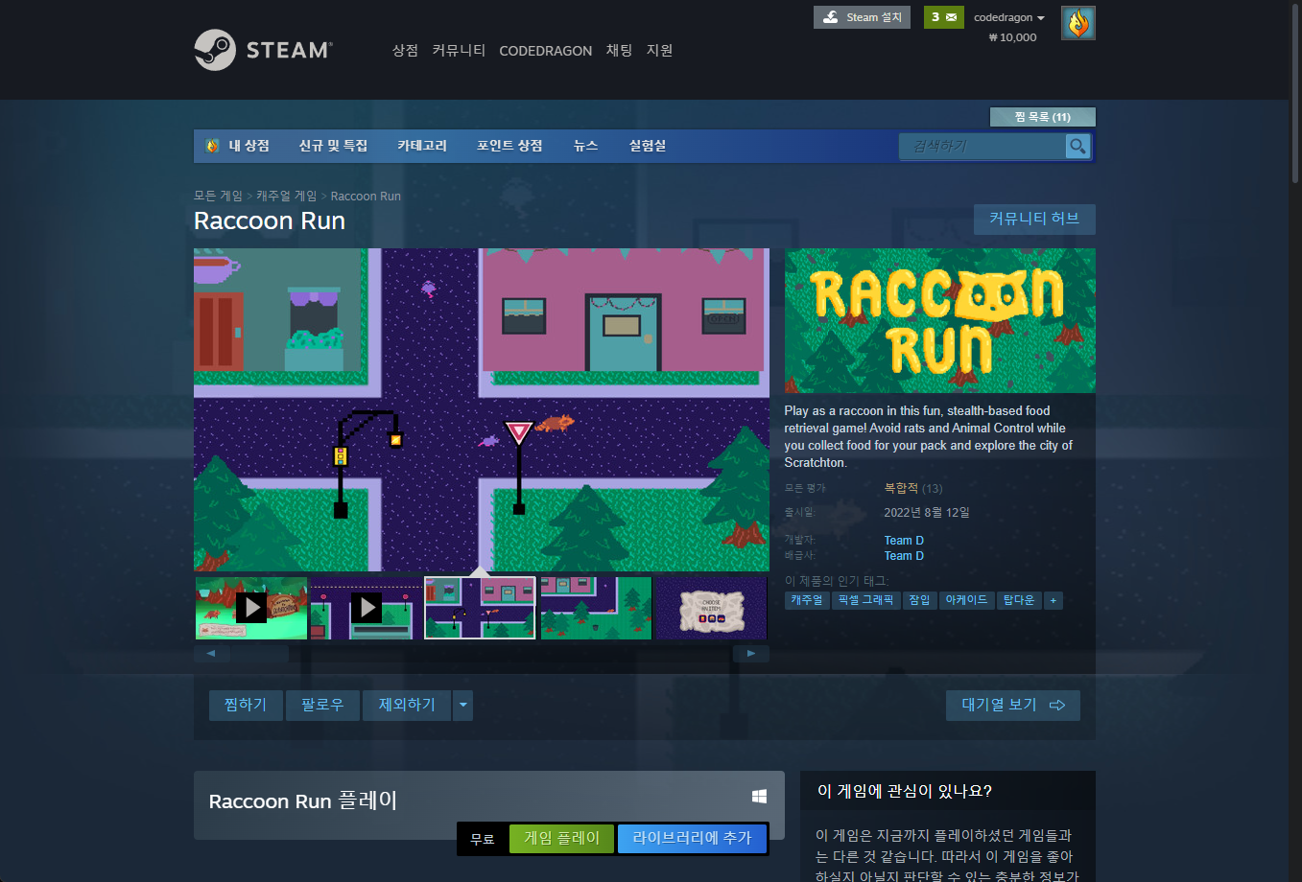Select the 잠입 tag

coord(919,600)
